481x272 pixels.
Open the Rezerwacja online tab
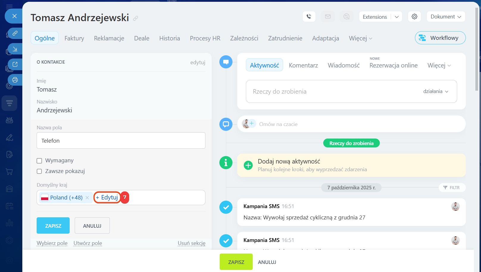(393, 65)
